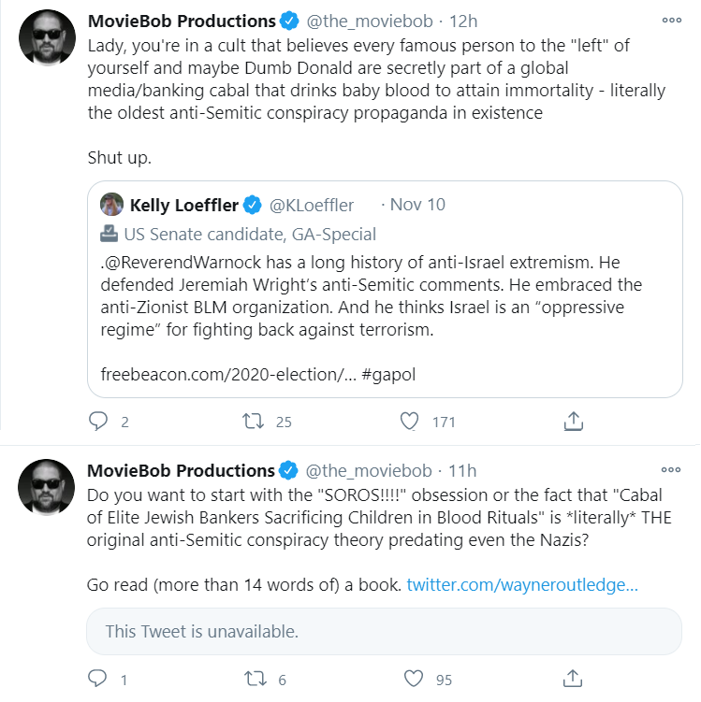This screenshot has height=702, width=701.
Task: Share the first tweet via share icon
Action: (x=574, y=422)
